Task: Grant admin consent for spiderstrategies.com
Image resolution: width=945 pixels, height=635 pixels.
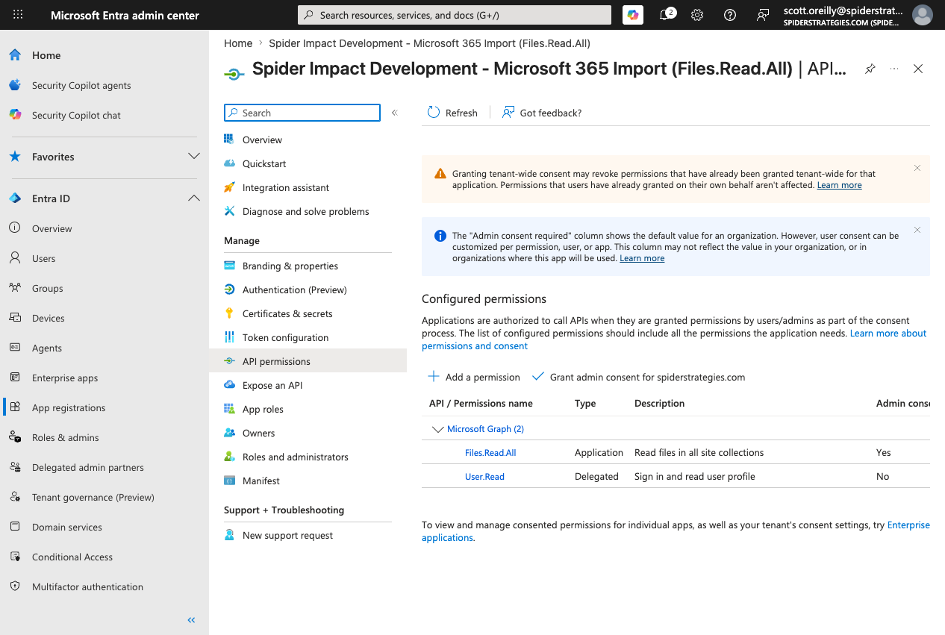Action: [638, 377]
